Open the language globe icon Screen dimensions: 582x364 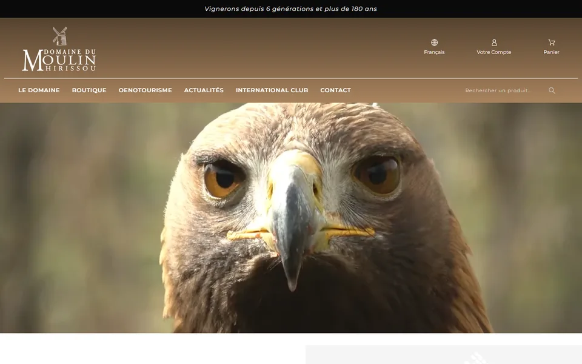tap(434, 42)
